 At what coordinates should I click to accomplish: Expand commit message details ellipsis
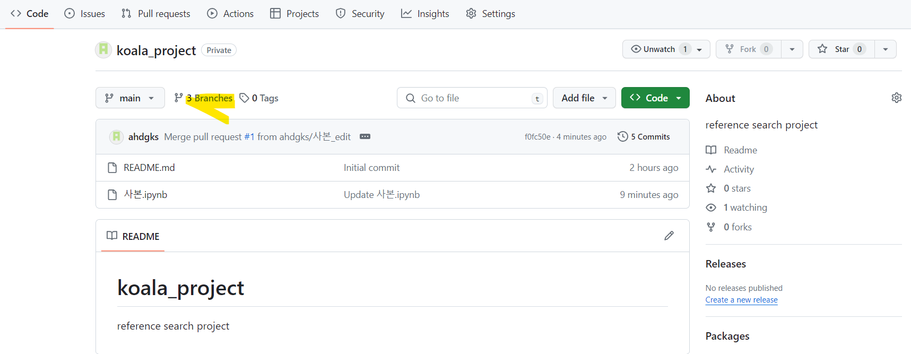pyautogui.click(x=365, y=137)
